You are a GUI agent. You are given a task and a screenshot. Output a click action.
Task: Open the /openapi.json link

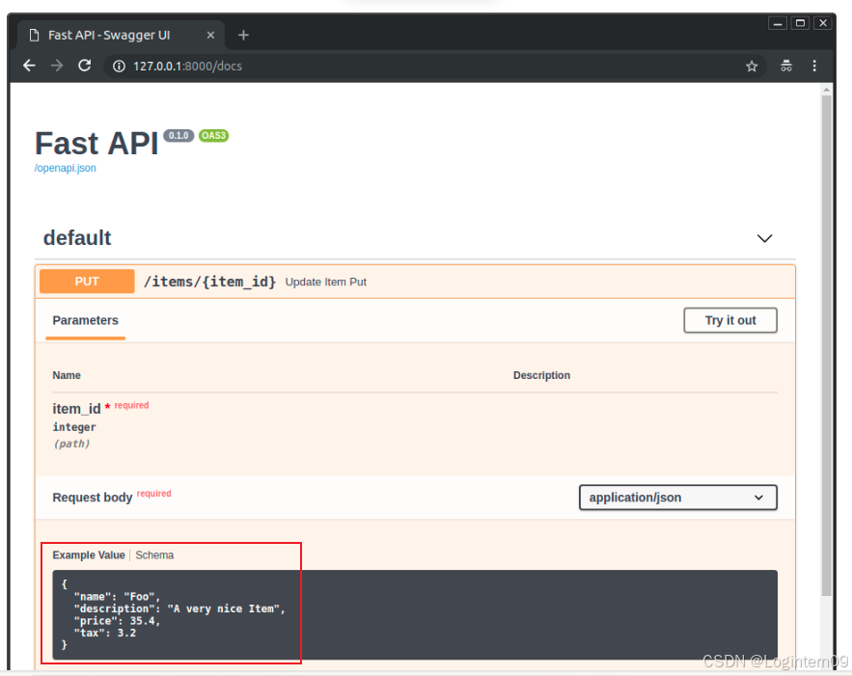point(66,169)
